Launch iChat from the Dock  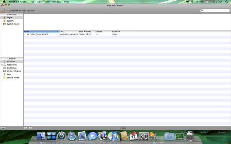click(92, 136)
